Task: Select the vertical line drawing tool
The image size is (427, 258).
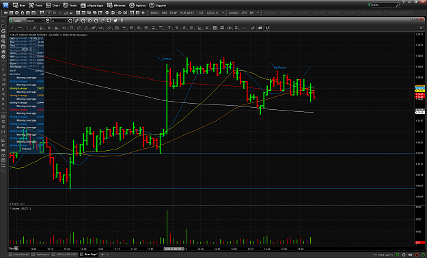Action: coord(27,28)
